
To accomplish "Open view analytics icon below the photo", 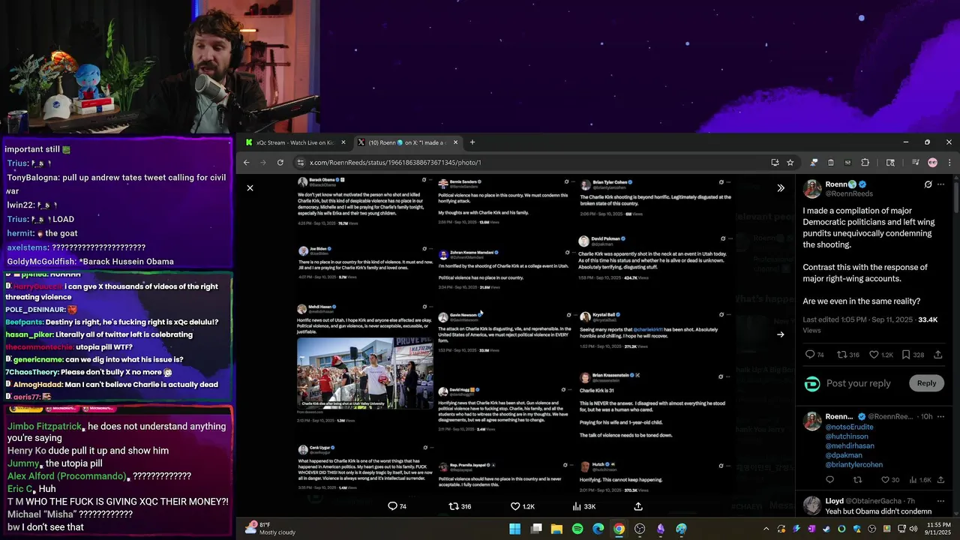I will tap(577, 506).
